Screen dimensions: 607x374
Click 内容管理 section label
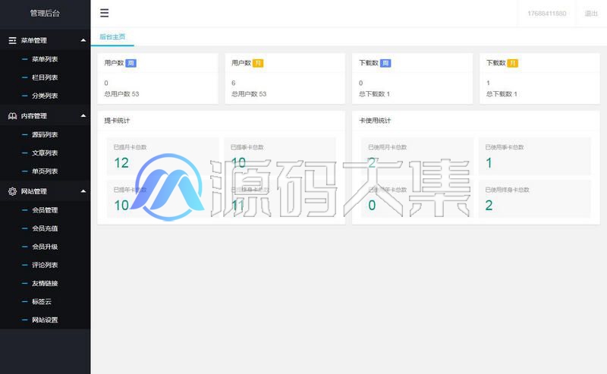click(34, 116)
